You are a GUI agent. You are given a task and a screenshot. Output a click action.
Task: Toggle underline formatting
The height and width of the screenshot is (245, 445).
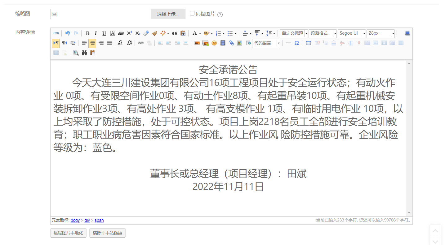tap(104, 33)
